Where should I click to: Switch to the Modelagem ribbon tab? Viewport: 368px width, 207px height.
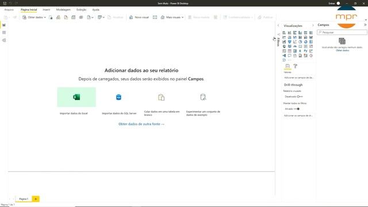click(63, 10)
